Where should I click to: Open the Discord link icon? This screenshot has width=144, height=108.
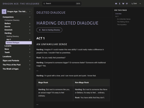tap(116, 3)
